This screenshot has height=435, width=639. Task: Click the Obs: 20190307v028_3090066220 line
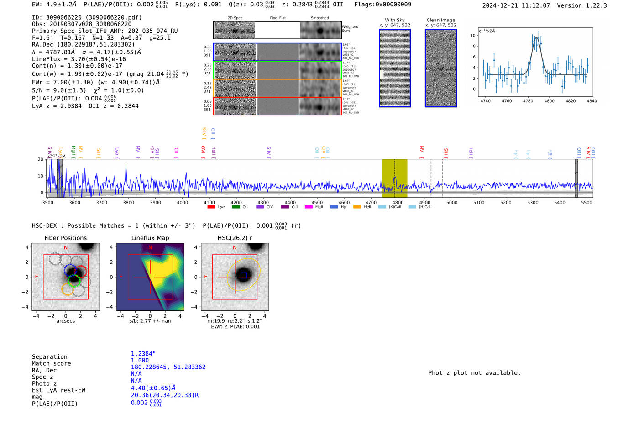click(x=82, y=24)
